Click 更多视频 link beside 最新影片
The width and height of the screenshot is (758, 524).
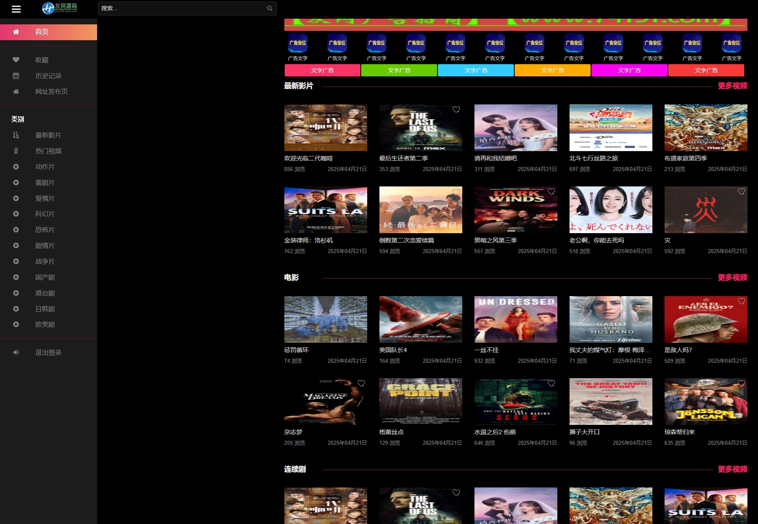click(732, 86)
